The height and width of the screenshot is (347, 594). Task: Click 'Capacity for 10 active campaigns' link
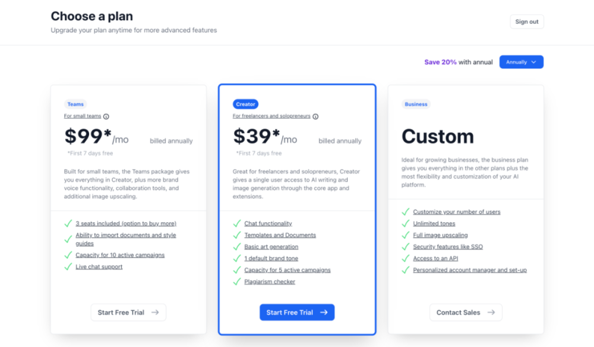click(x=120, y=255)
